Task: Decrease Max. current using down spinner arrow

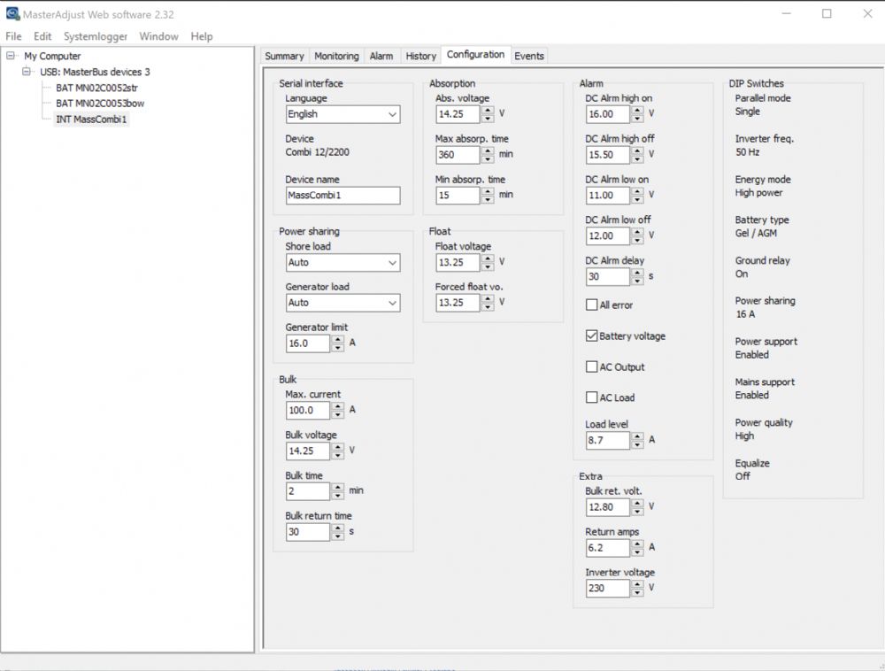Action: 337,414
